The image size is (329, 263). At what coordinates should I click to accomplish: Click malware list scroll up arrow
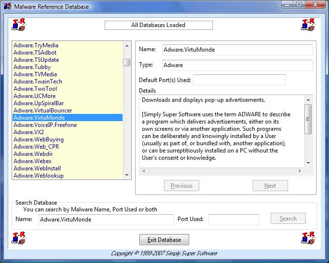(x=127, y=45)
